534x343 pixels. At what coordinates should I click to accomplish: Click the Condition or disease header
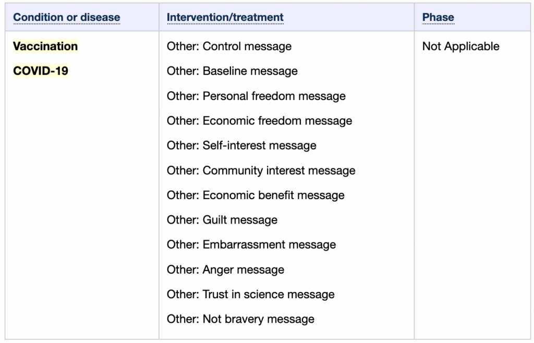[x=66, y=17]
